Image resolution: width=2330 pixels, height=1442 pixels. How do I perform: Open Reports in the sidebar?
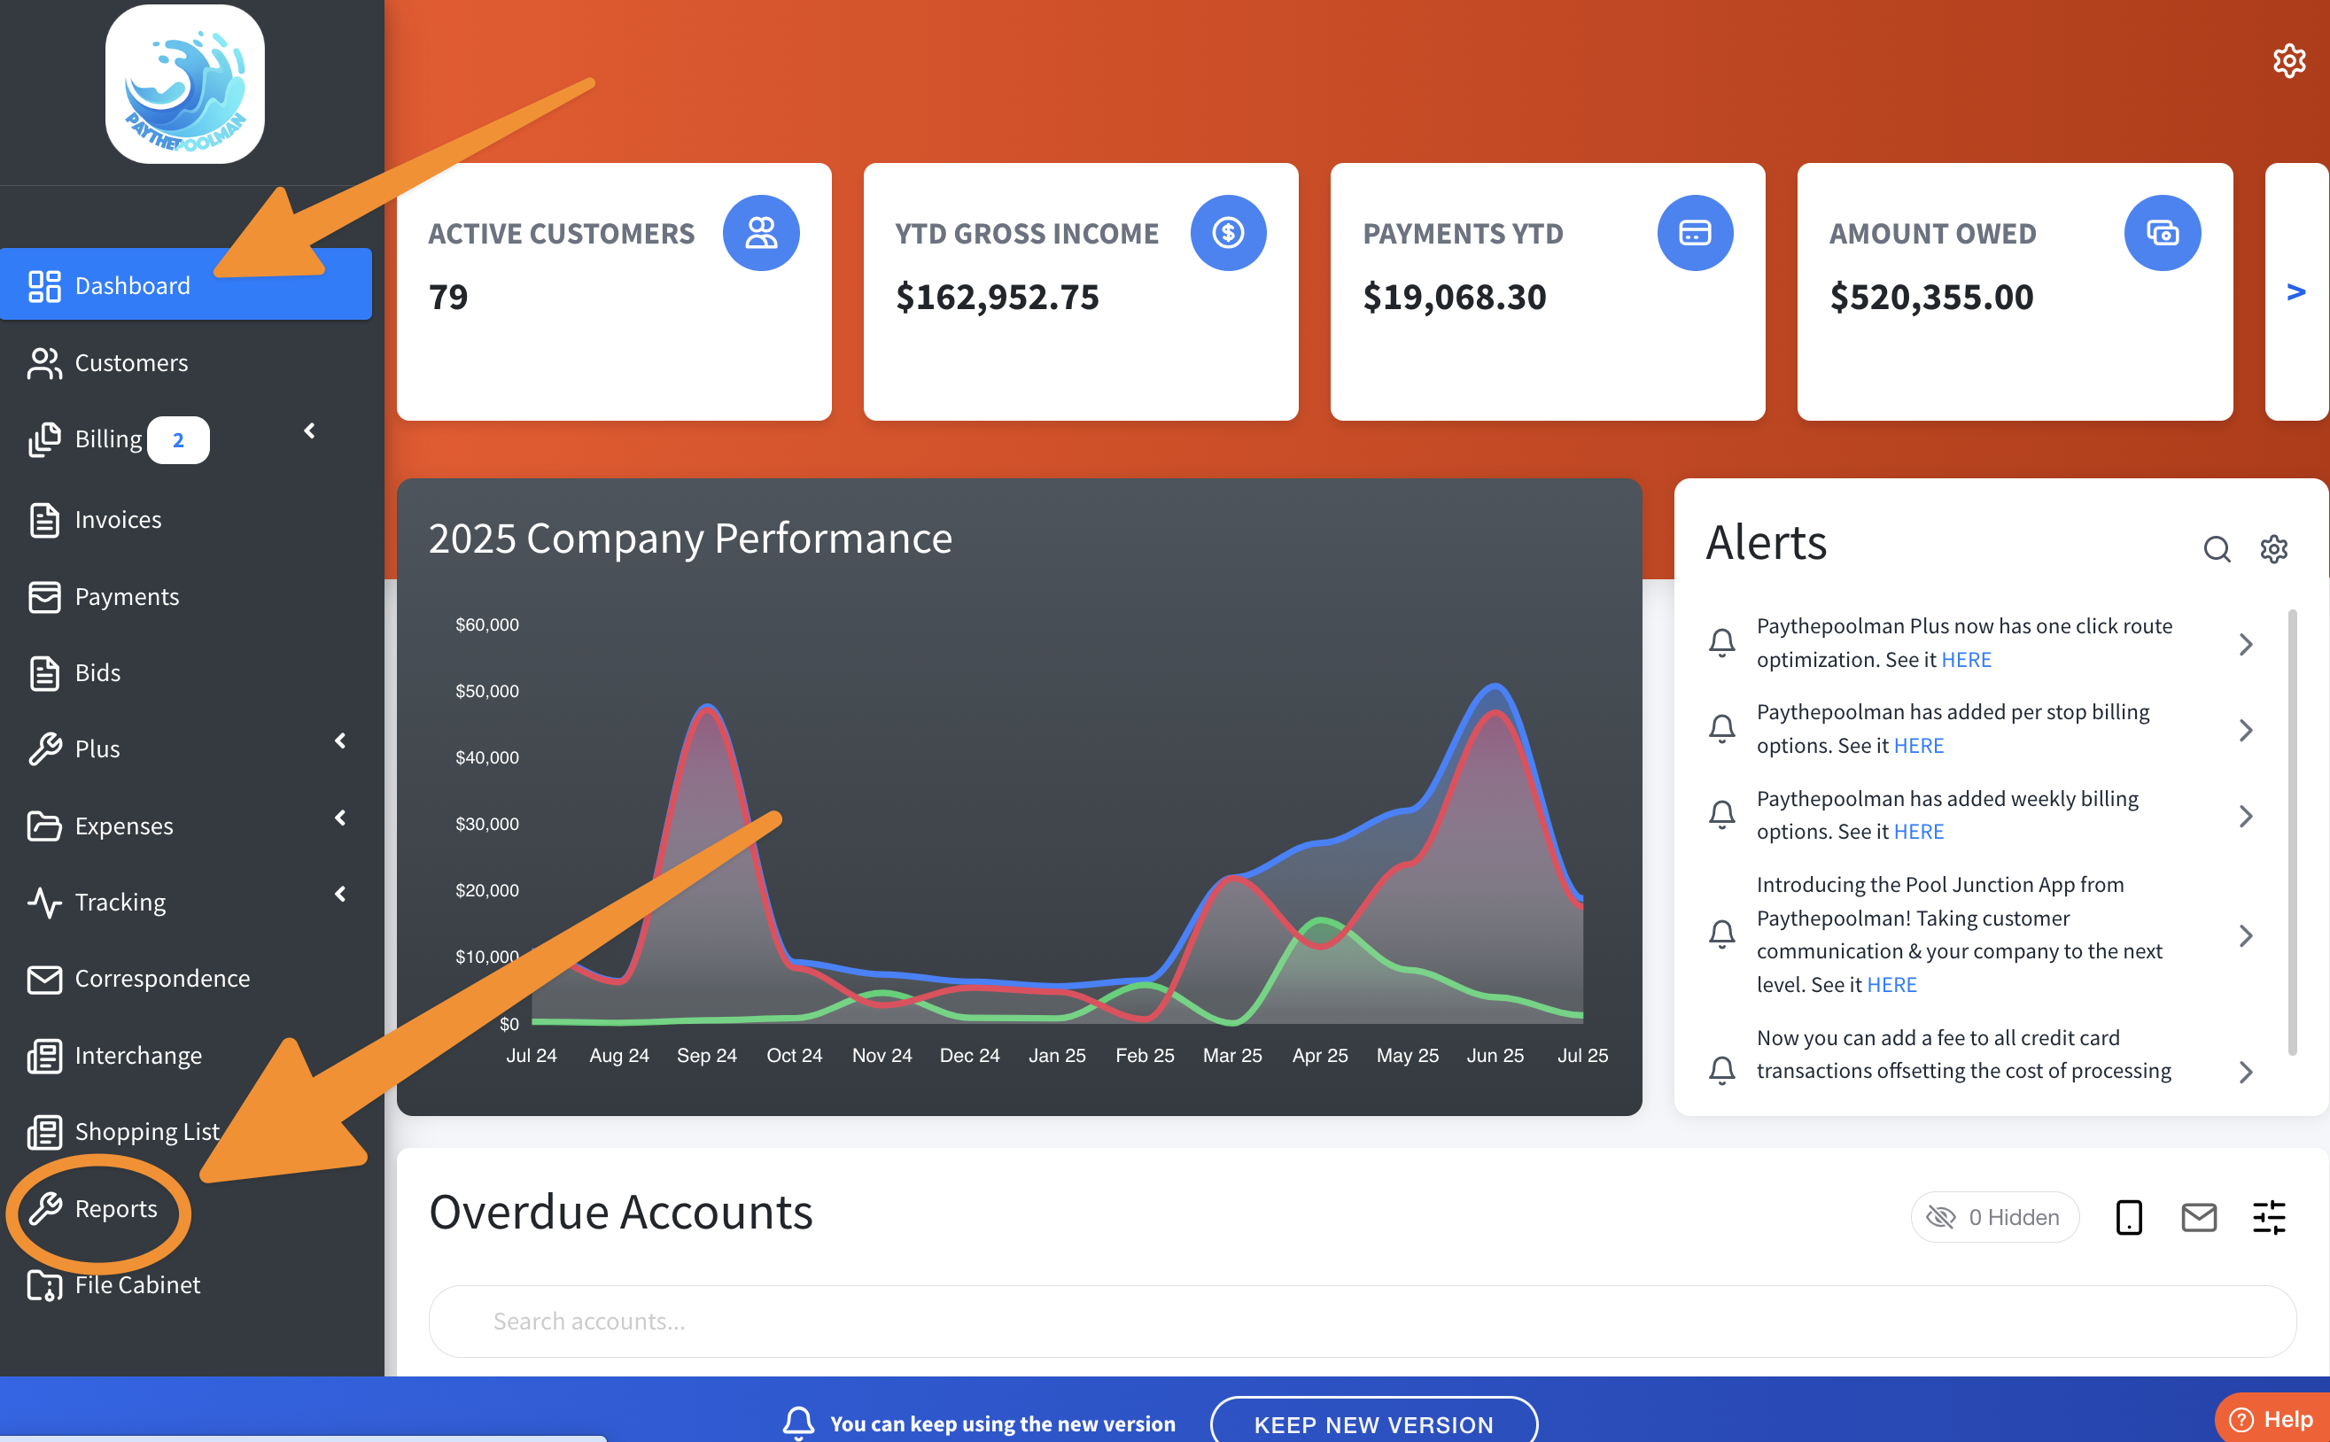click(x=115, y=1208)
